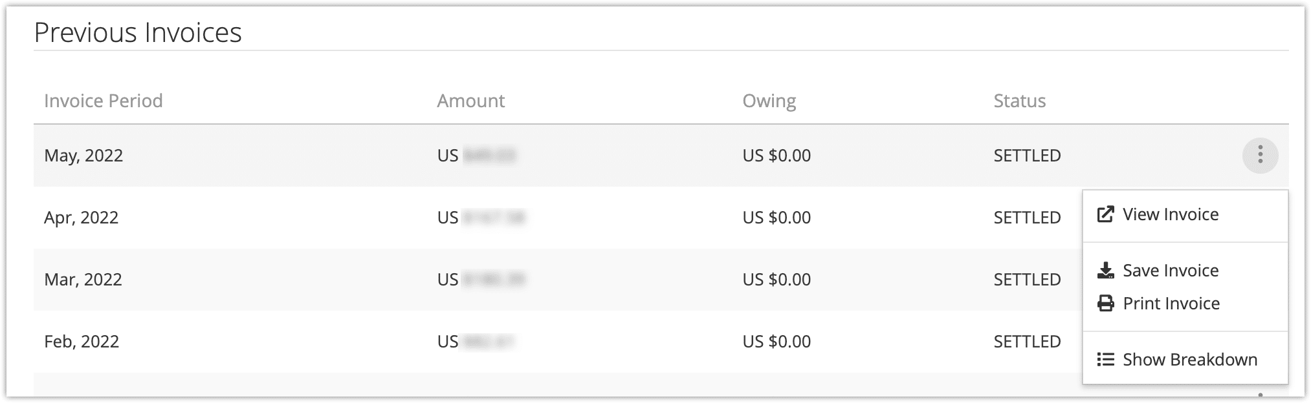Open the three-dot menu for May, 2022
The image size is (1311, 403).
coord(1260,156)
